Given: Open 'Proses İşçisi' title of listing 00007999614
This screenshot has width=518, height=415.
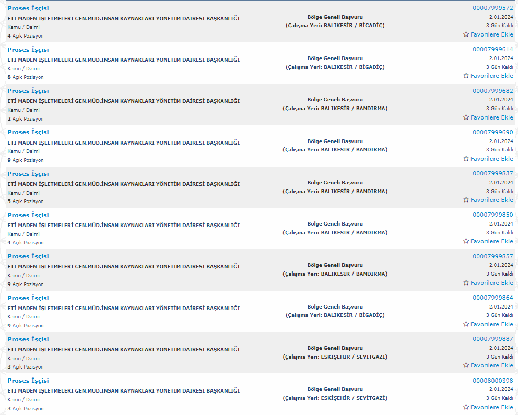Looking at the screenshot, I should point(28,50).
